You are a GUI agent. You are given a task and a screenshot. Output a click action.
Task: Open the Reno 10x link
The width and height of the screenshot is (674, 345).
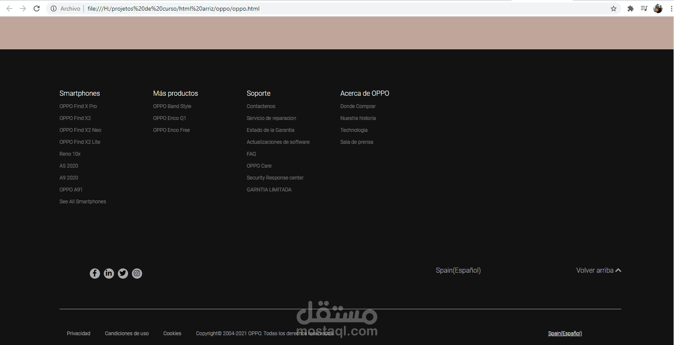point(70,154)
